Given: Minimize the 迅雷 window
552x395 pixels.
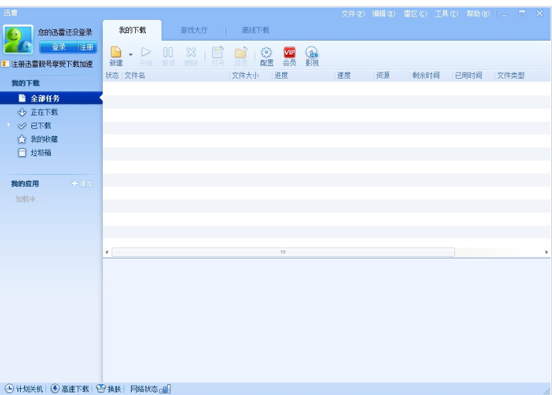Looking at the screenshot, I should point(505,14).
